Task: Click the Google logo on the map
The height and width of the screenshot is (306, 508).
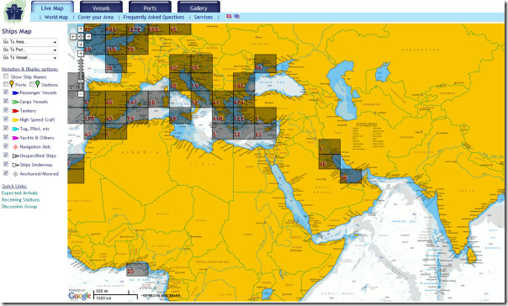Action: (x=80, y=296)
